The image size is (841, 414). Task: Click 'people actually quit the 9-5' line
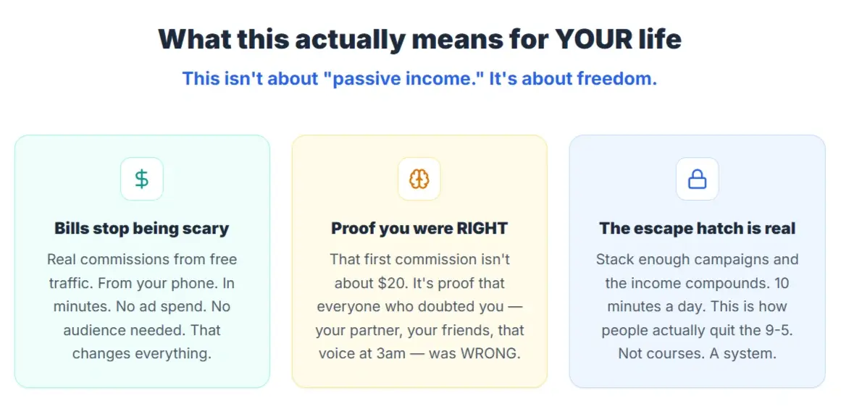pyautogui.click(x=698, y=331)
